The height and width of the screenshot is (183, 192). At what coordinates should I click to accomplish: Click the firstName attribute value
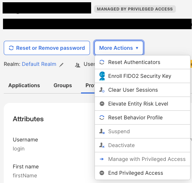click(25, 176)
